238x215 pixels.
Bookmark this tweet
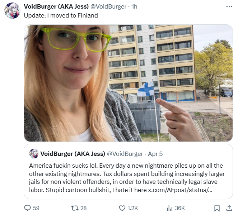tap(217, 208)
